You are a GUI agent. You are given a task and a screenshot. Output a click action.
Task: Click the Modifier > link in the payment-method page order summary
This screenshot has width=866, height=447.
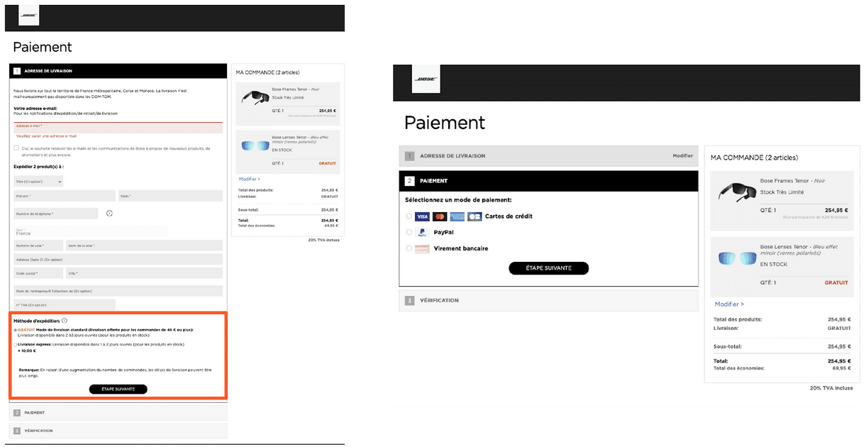729,304
